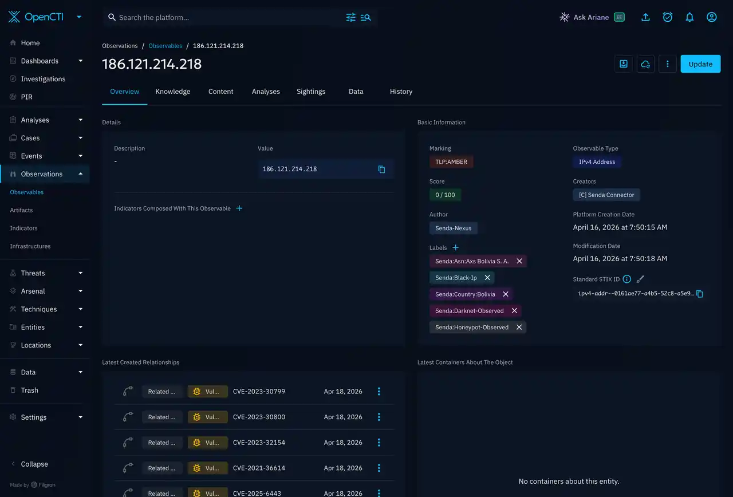The image size is (733, 497).
Task: Open the Sightings tab
Action: (310, 92)
